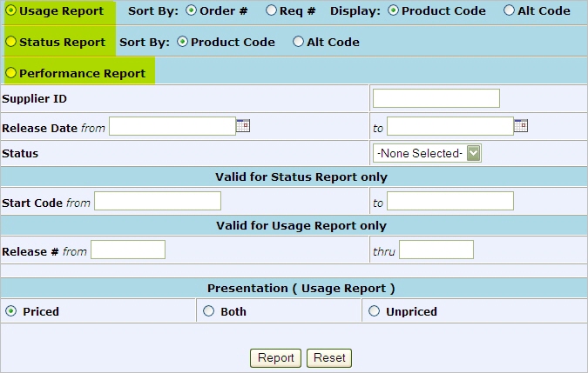Sort Usage Report by Order #
The image size is (588, 373).
[x=192, y=10]
